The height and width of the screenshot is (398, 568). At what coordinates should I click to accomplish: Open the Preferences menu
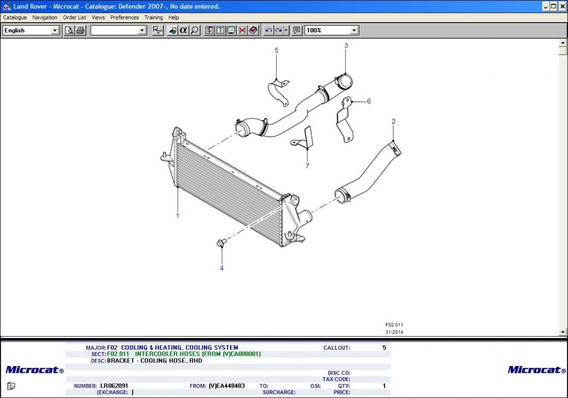pyautogui.click(x=125, y=17)
